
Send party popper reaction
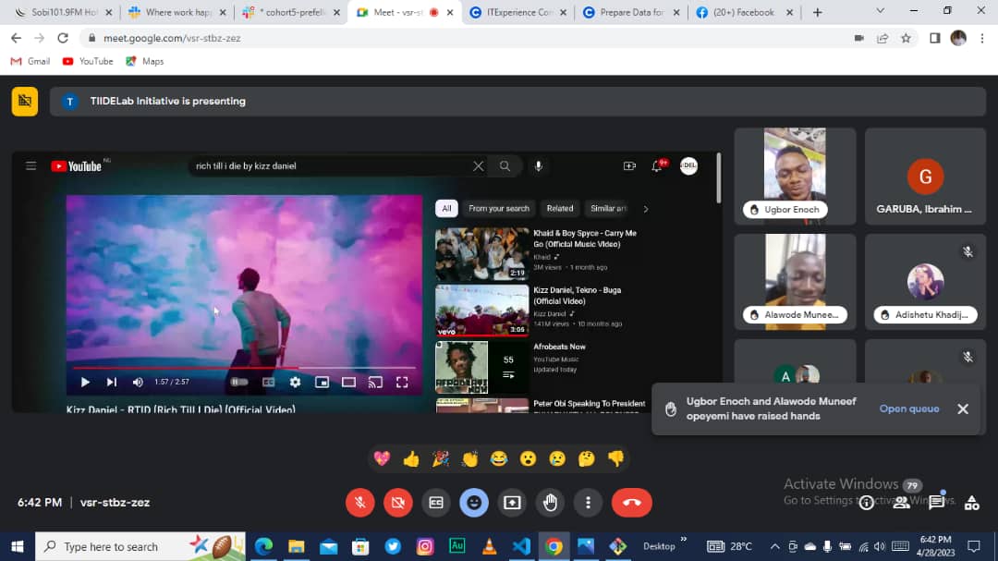441,458
